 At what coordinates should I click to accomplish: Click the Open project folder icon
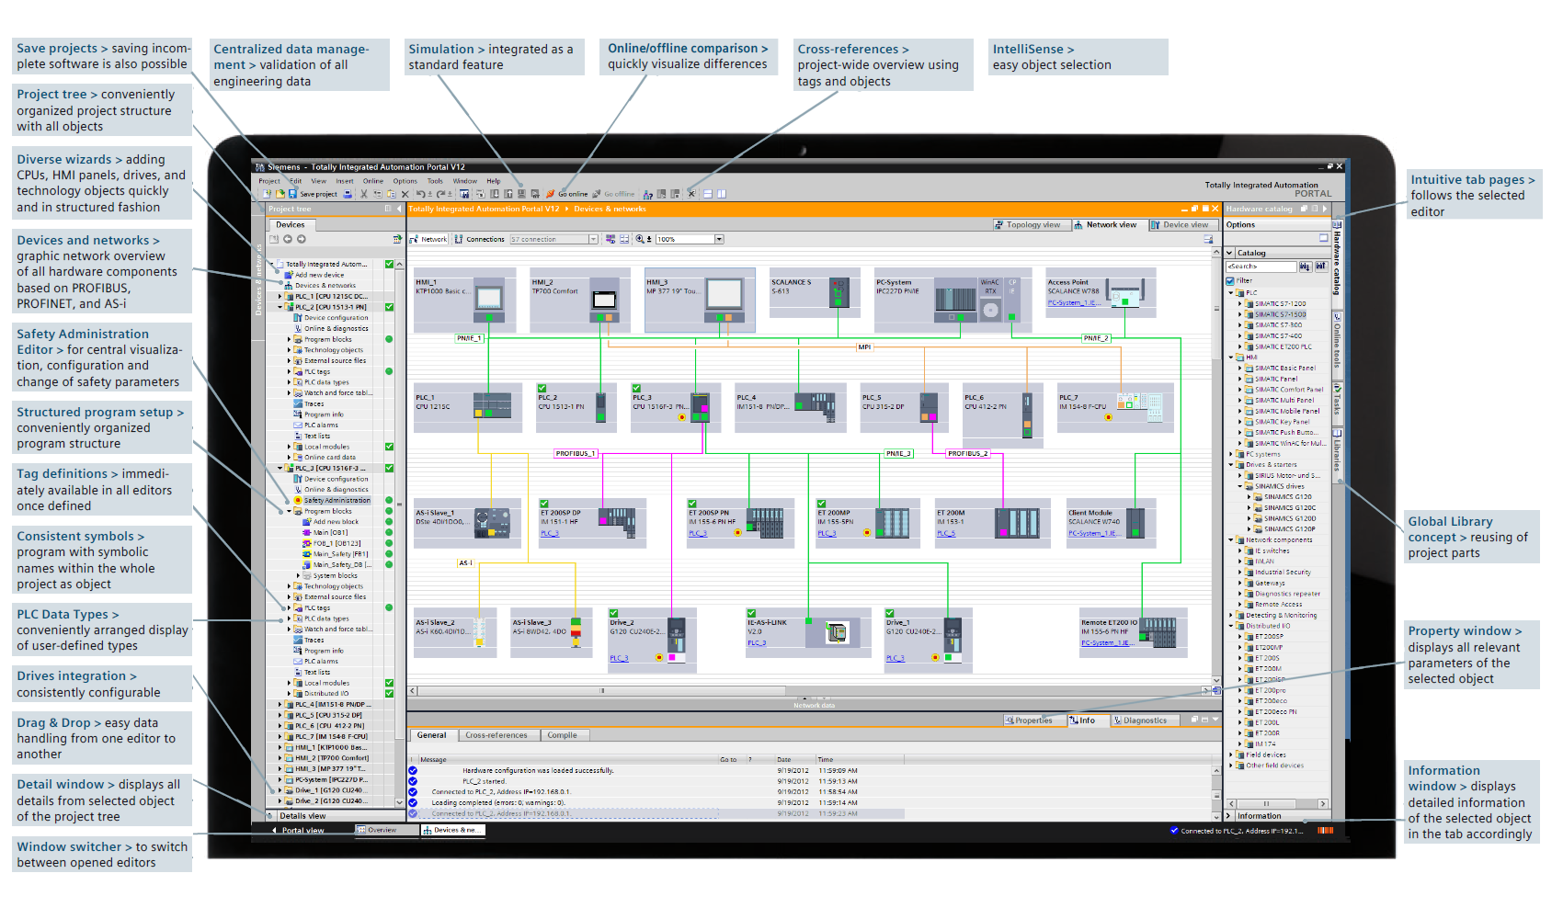tap(280, 194)
